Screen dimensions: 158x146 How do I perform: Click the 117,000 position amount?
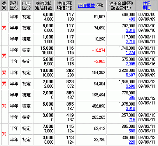[x=128, y=37]
